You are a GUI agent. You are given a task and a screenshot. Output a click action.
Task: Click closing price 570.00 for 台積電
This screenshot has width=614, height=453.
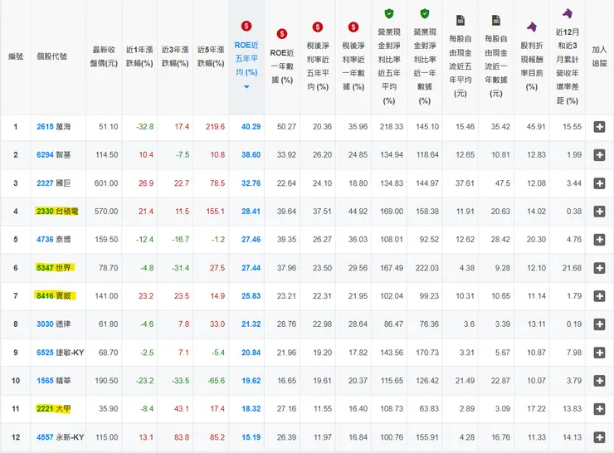click(106, 212)
